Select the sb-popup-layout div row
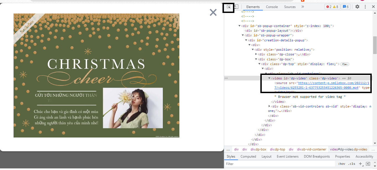377x170 pixels. pyautogui.click(x=274, y=31)
